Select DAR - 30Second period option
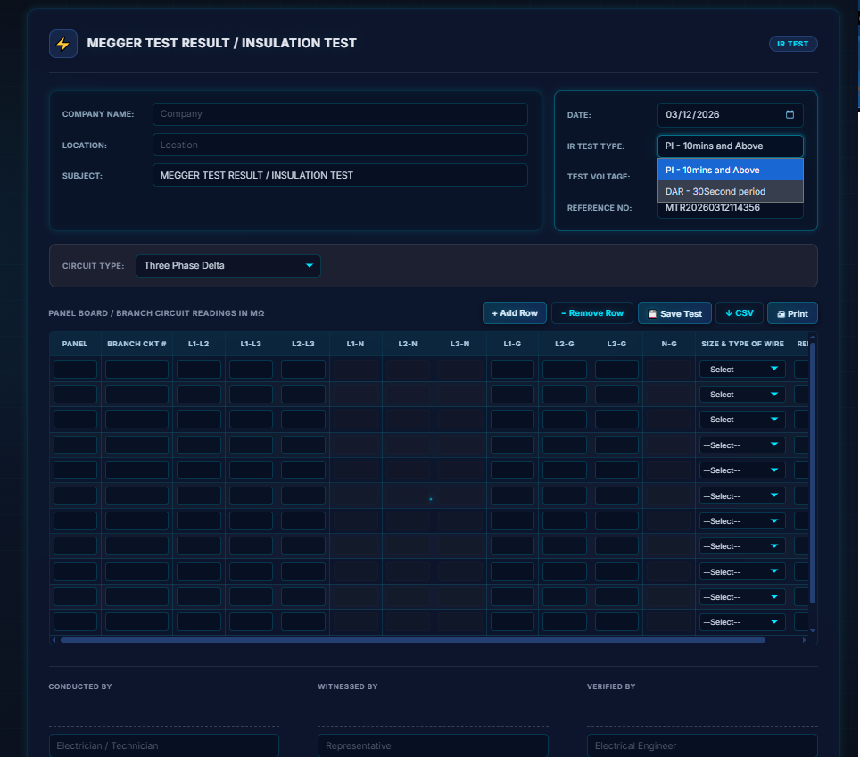The width and height of the screenshot is (860, 757). pos(730,192)
